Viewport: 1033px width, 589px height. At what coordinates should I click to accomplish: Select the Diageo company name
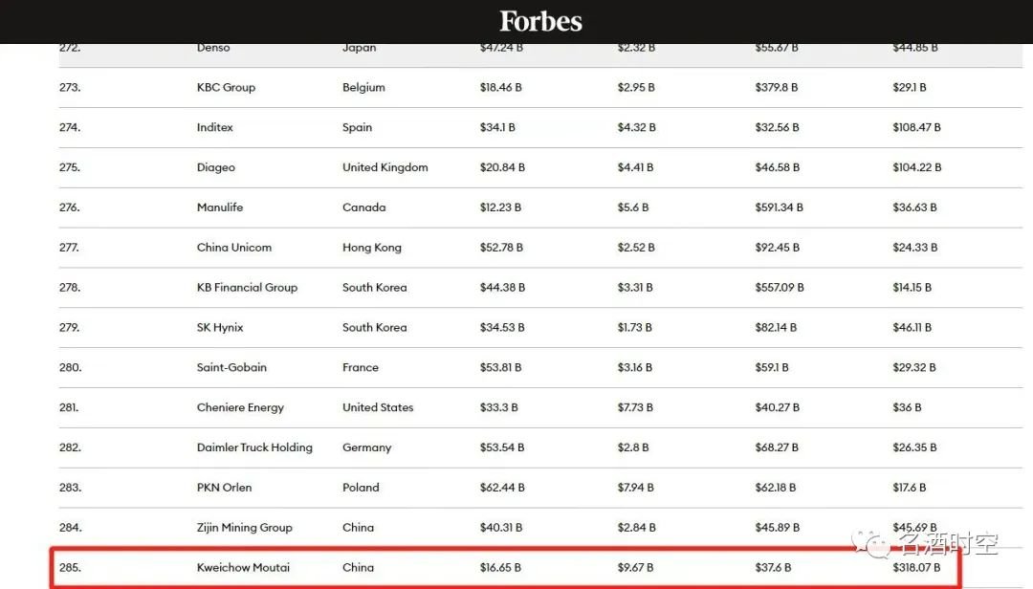tap(215, 167)
